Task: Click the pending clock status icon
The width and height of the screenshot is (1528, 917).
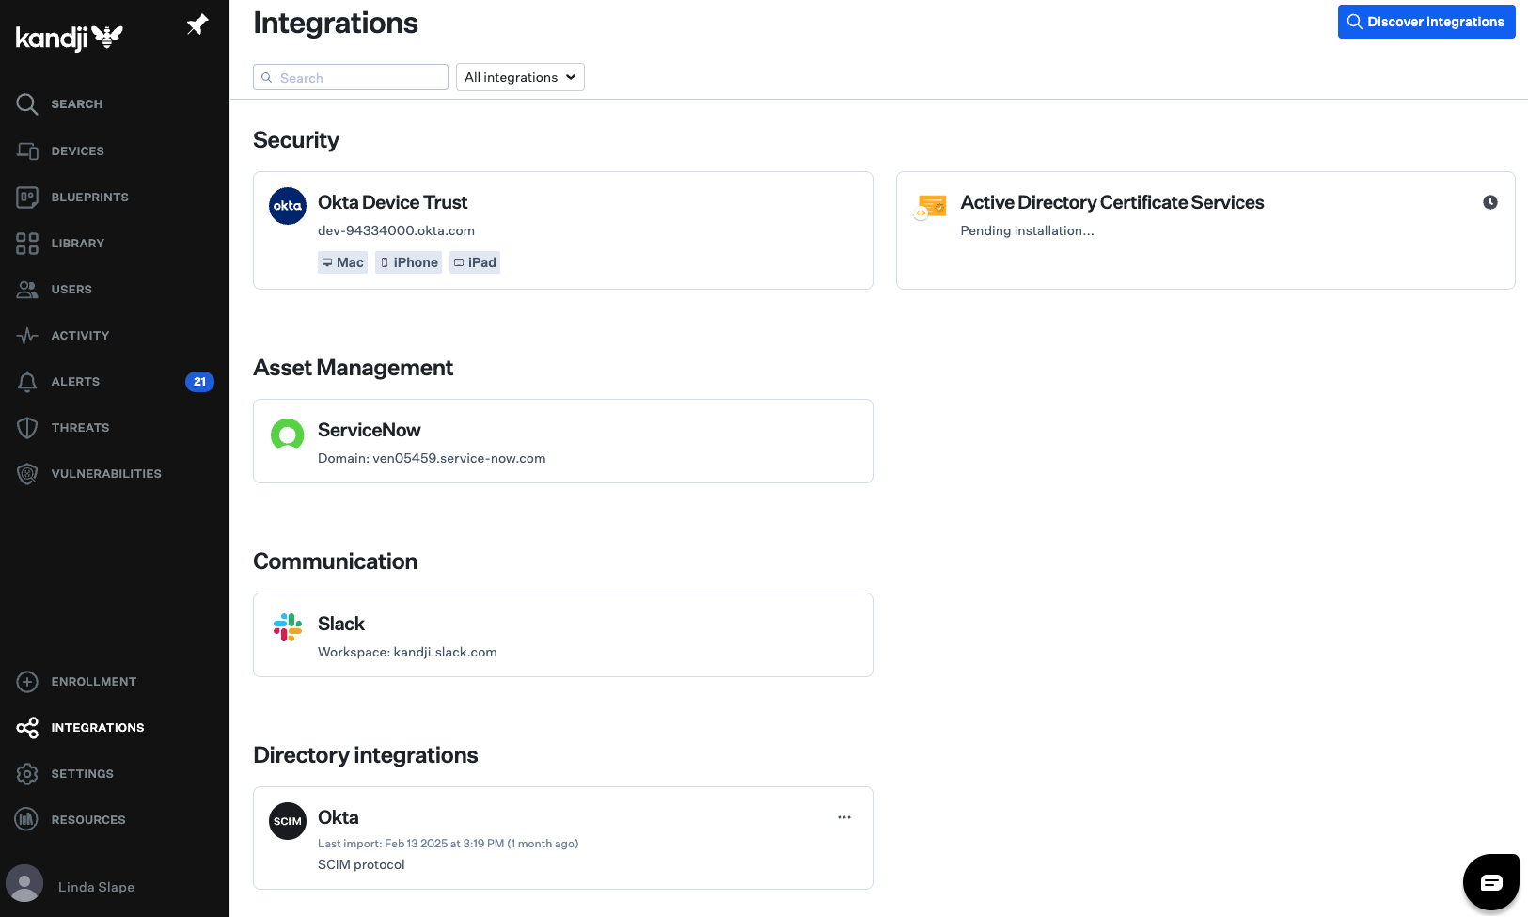Action: 1490,202
